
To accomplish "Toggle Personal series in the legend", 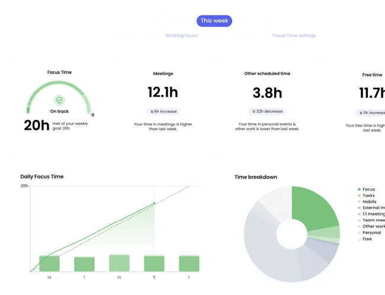I will [371, 233].
